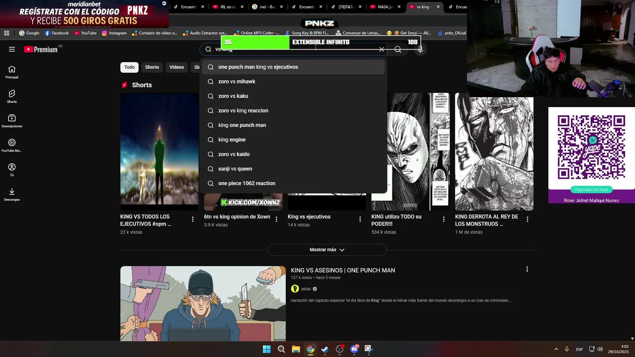This screenshot has height=357, width=635.
Task: Play the KING VS ASESINOS thumbnail
Action: pos(203,303)
